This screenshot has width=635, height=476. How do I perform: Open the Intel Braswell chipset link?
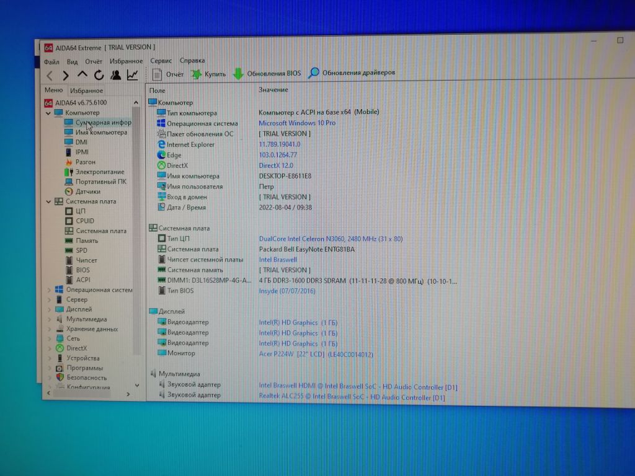(278, 260)
